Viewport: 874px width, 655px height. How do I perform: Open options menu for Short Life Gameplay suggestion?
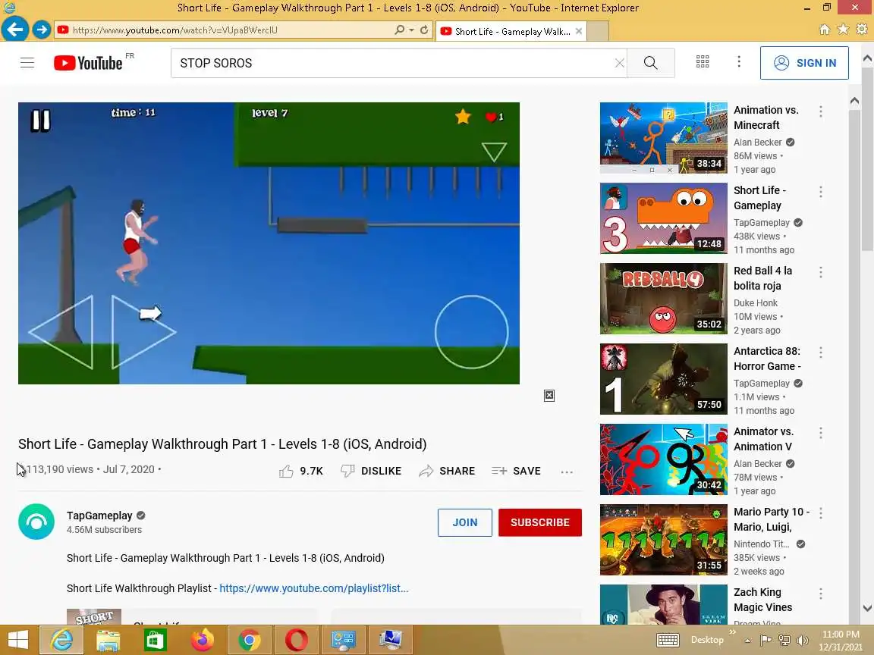click(820, 192)
